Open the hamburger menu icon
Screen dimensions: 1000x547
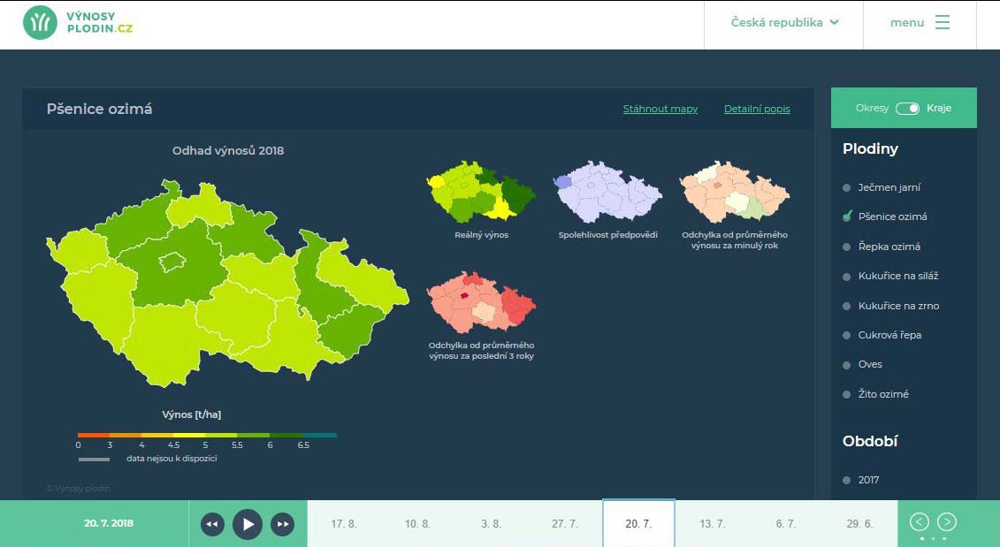[943, 23]
